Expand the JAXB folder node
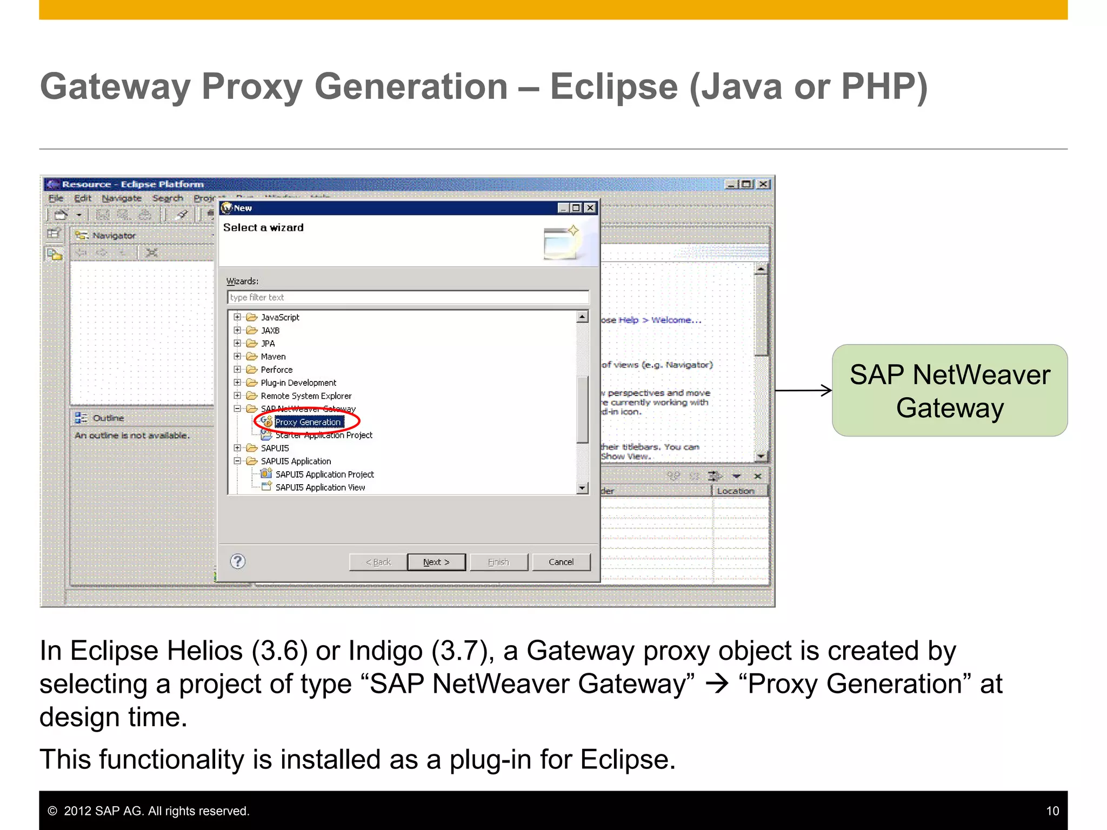Viewport: 1107px width, 830px height. [237, 330]
